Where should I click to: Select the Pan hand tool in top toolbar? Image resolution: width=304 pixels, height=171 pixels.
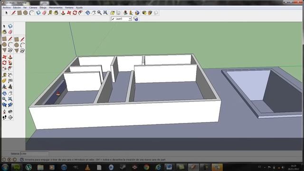point(94,13)
